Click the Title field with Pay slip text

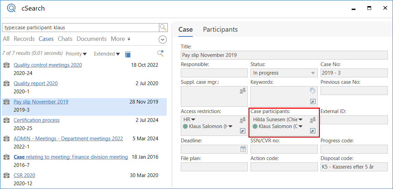284,55
